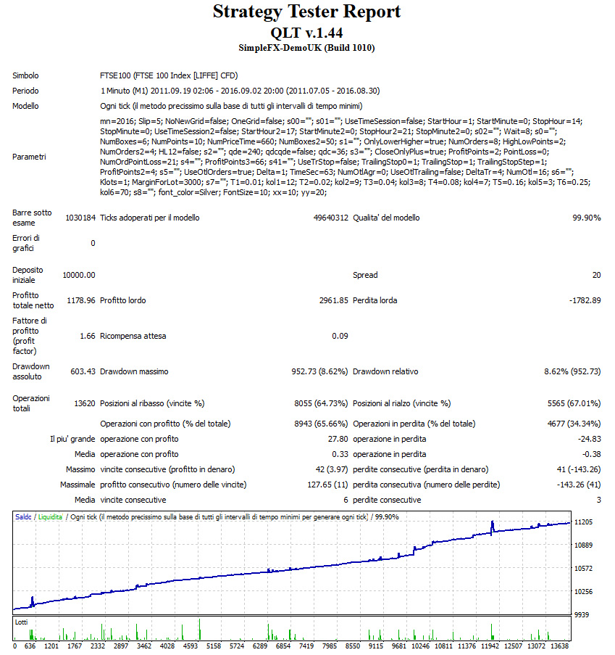Click the Profitto lordo label

[x=123, y=300]
